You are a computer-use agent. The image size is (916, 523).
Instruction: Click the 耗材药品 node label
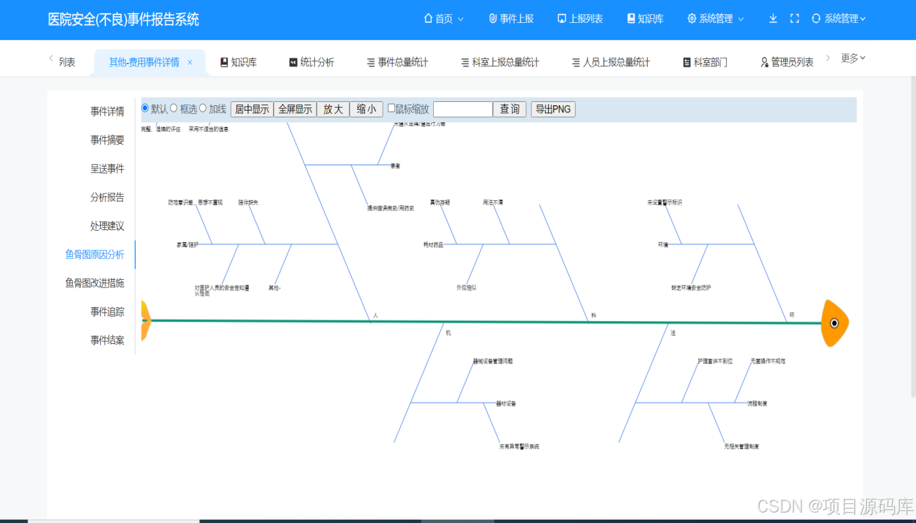point(433,245)
